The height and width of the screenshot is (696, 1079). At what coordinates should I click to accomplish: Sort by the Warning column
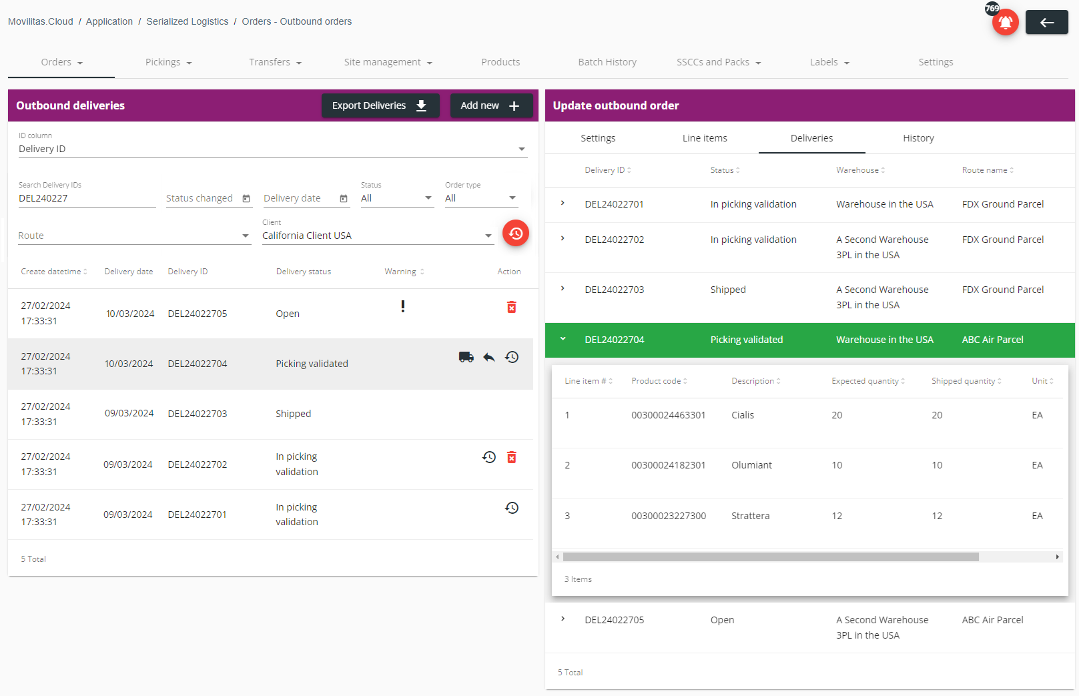click(404, 272)
